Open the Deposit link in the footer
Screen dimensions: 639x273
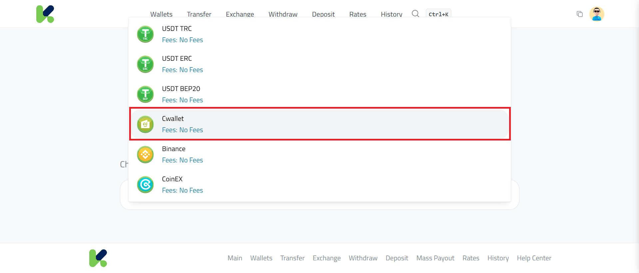(x=397, y=258)
